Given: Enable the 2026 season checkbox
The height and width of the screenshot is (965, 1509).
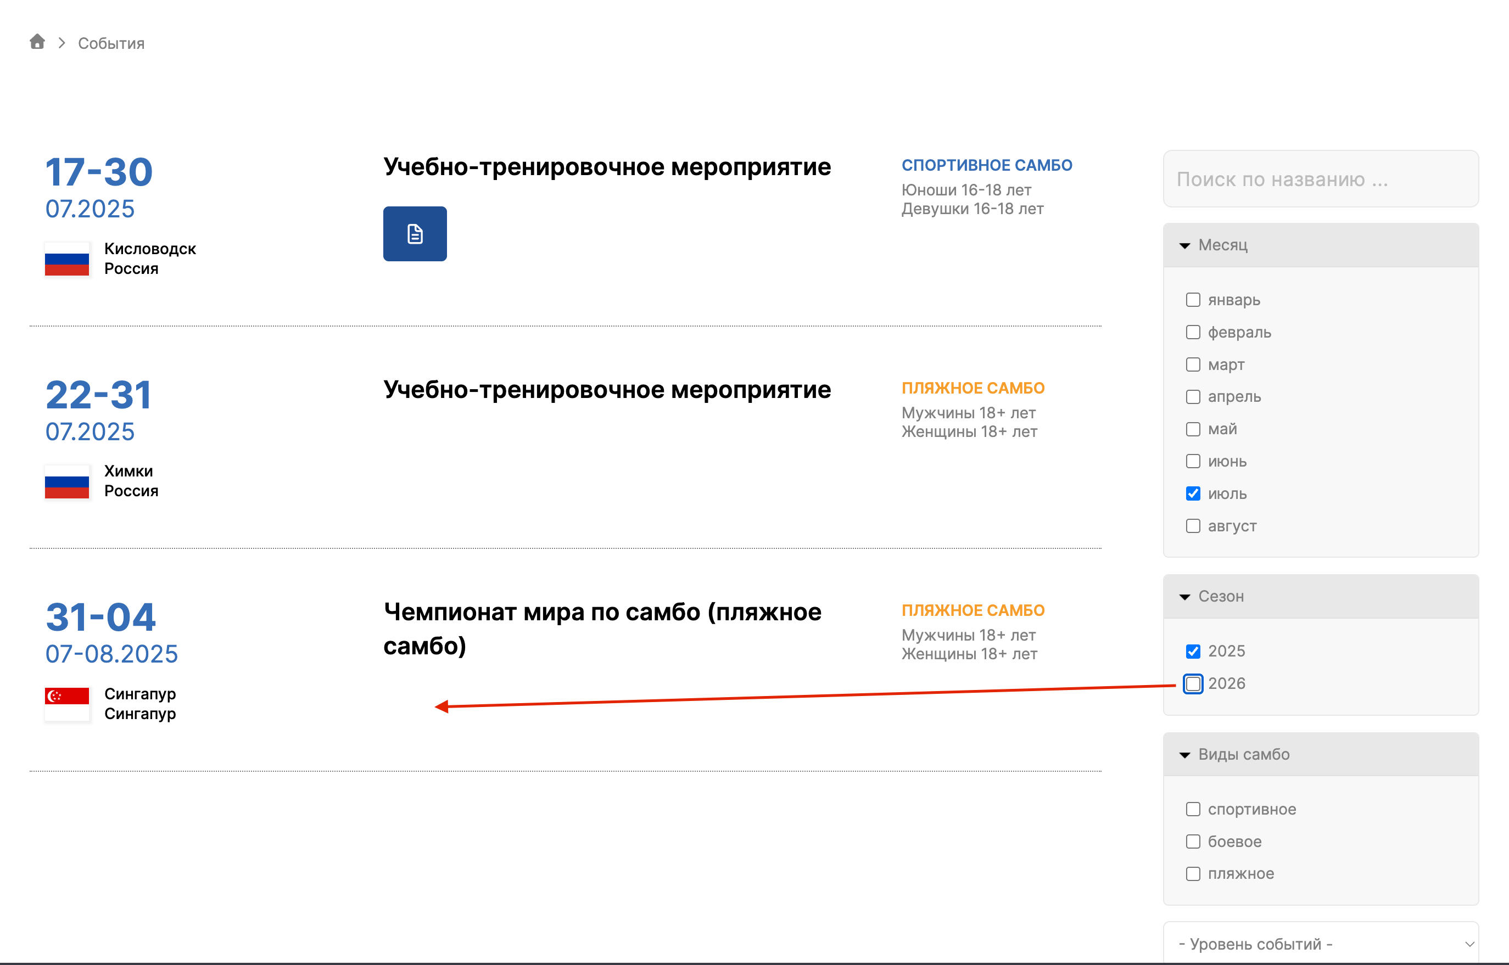Looking at the screenshot, I should coord(1193,683).
